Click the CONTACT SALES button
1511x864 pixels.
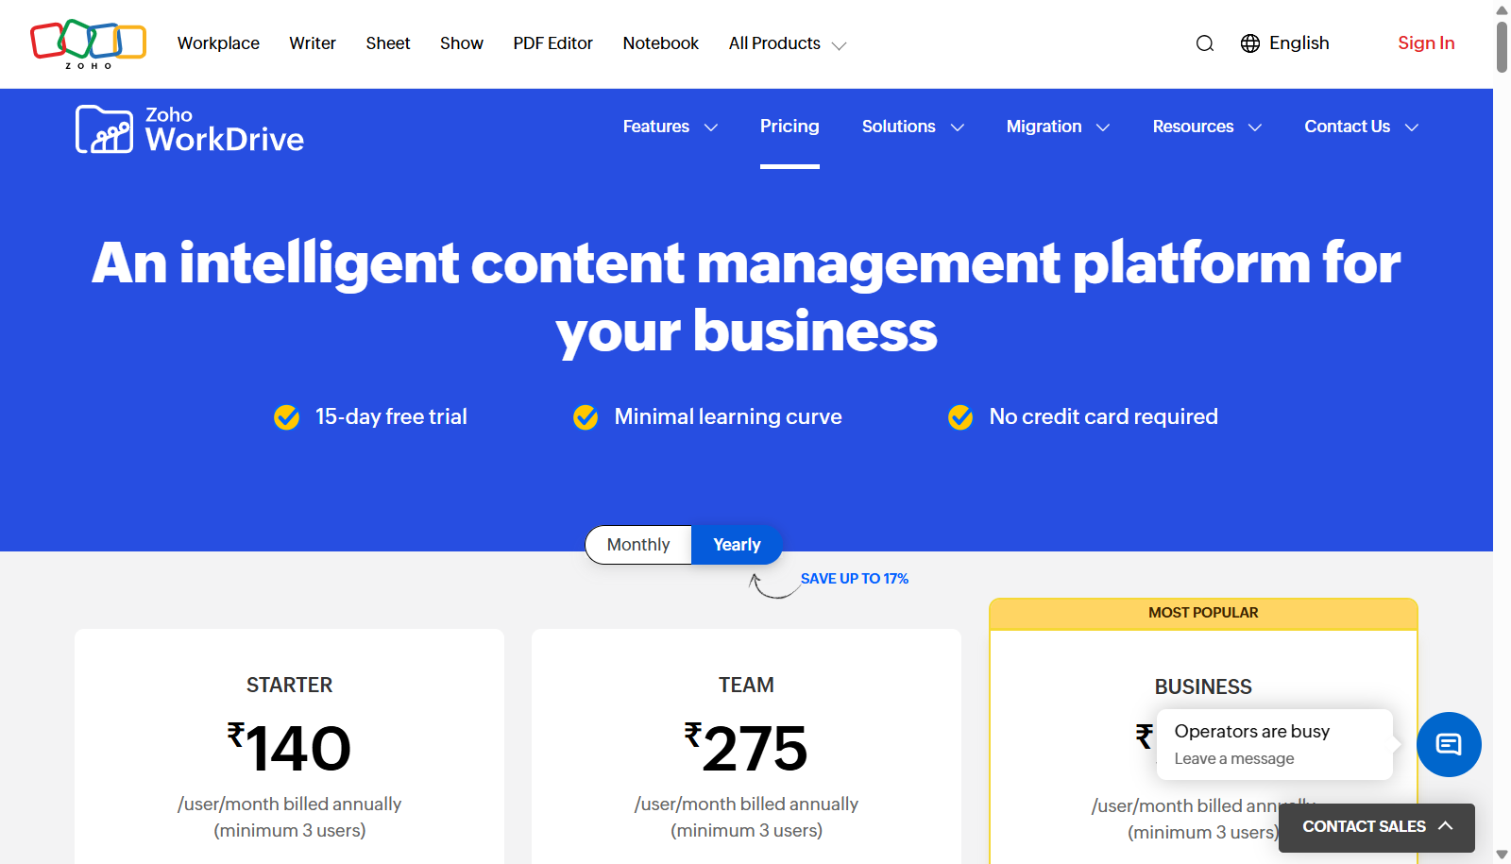coord(1377,827)
